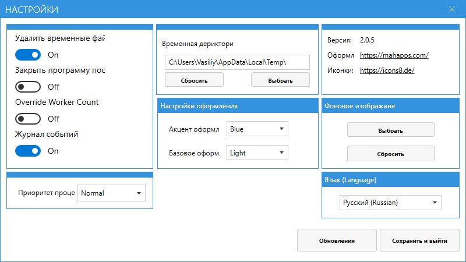The width and height of the screenshot is (466, 262).
Task: Click the Настройки оформления panel header
Action: click(x=238, y=105)
